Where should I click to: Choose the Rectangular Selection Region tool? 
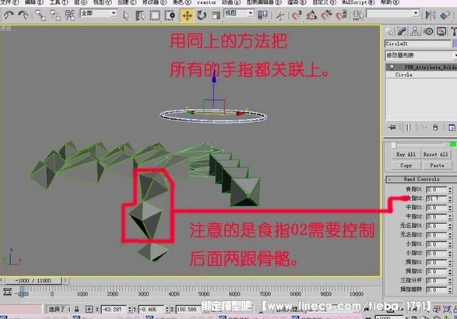coord(155,16)
